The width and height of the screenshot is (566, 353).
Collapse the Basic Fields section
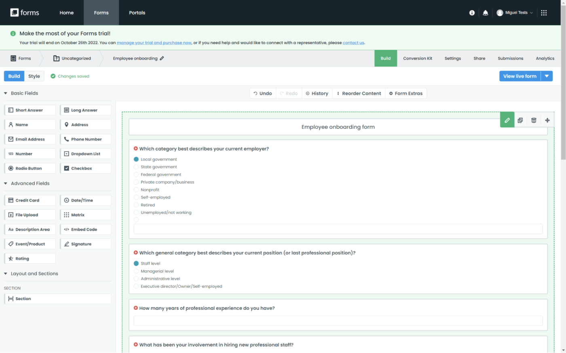(6, 93)
